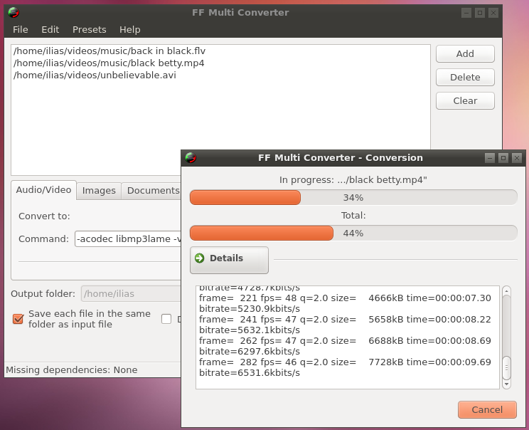Click the Convert to: label
Image resolution: width=529 pixels, height=430 pixels.
[44, 216]
